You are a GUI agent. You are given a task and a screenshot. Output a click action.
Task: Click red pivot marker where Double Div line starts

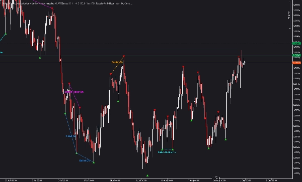tap(111, 74)
